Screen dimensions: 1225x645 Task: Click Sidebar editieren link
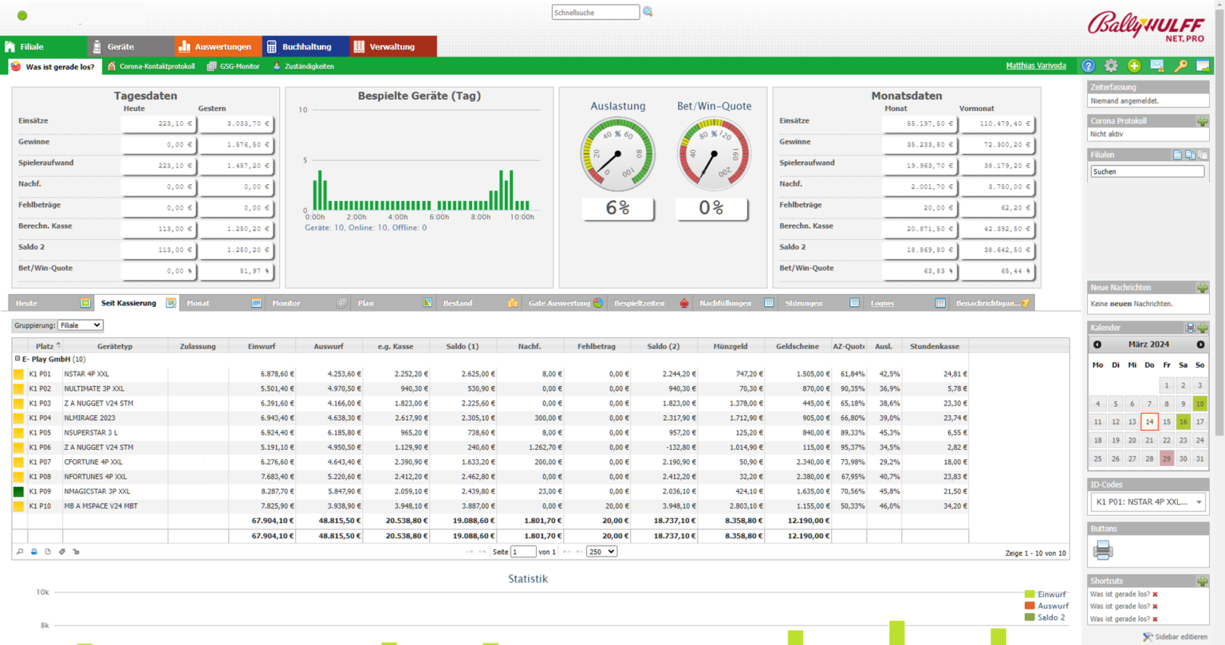[x=1180, y=637]
